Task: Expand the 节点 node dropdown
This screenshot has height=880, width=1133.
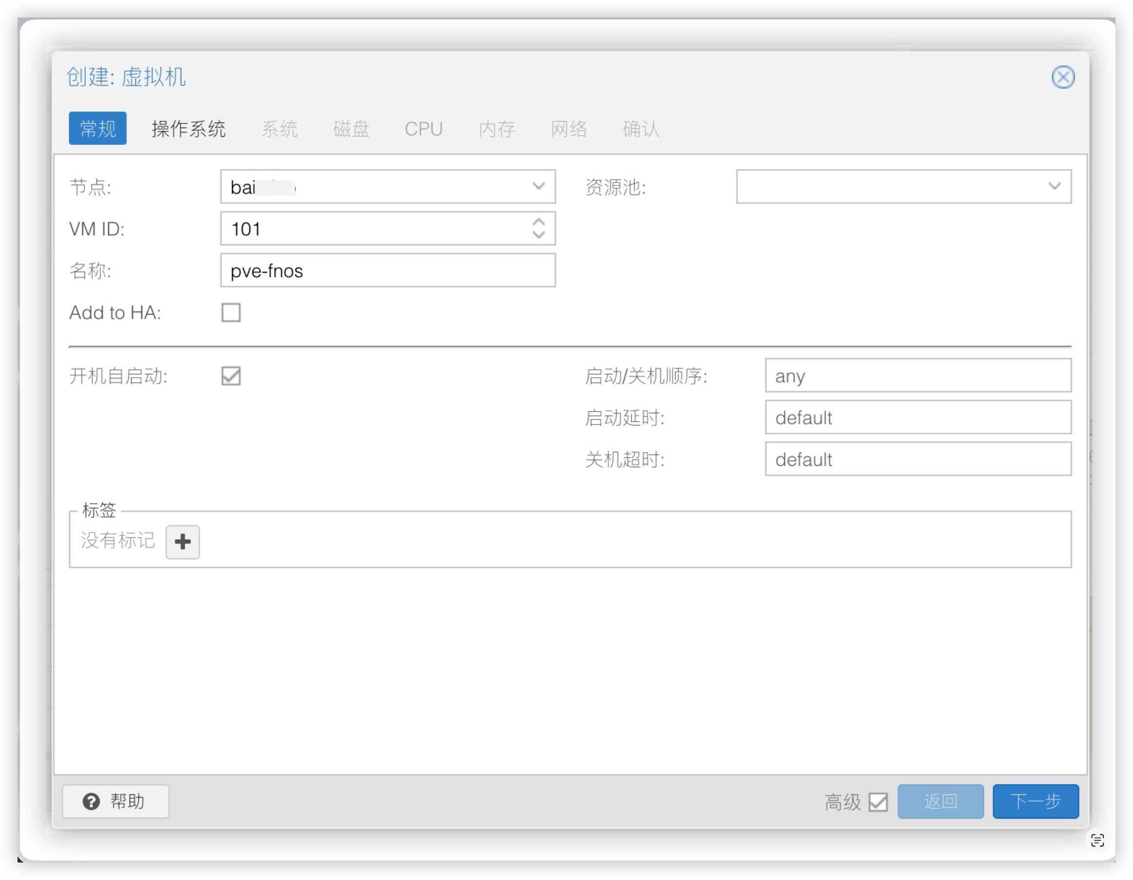Action: pos(538,186)
